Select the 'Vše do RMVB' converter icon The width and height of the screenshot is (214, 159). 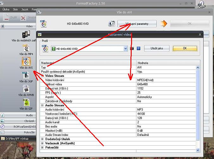[x=26, y=89]
